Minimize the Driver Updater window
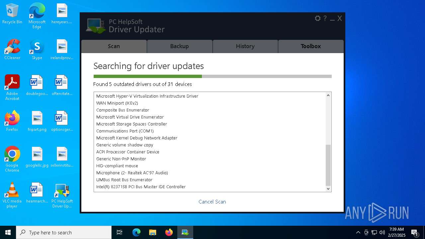Image resolution: width=425 pixels, height=239 pixels. (x=332, y=19)
